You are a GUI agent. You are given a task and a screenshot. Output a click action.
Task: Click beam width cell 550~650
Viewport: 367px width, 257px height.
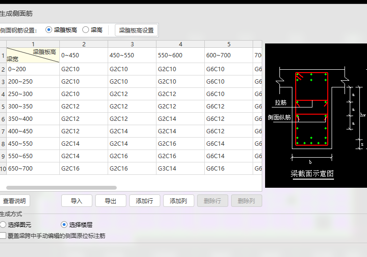(33, 156)
